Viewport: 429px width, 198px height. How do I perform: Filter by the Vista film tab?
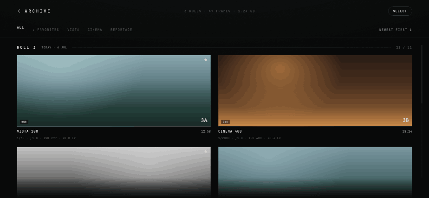(x=73, y=30)
